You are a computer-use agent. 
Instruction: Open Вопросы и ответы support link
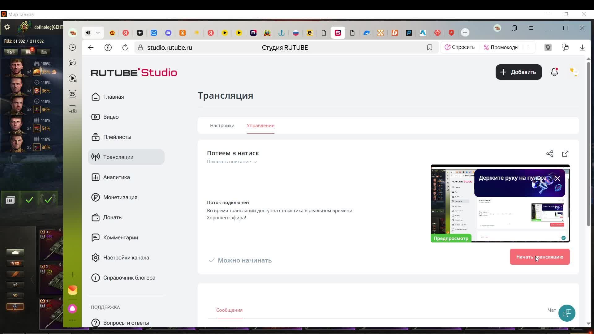pyautogui.click(x=126, y=323)
